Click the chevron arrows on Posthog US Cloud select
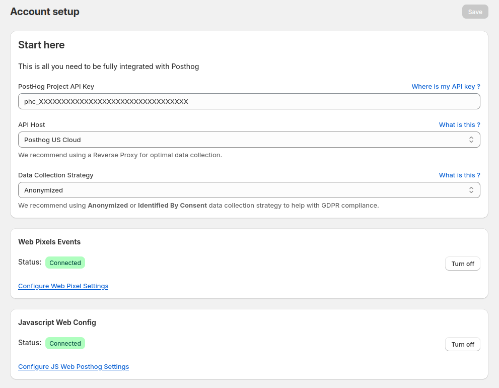Viewport: 499px width, 388px height. pyautogui.click(x=471, y=140)
